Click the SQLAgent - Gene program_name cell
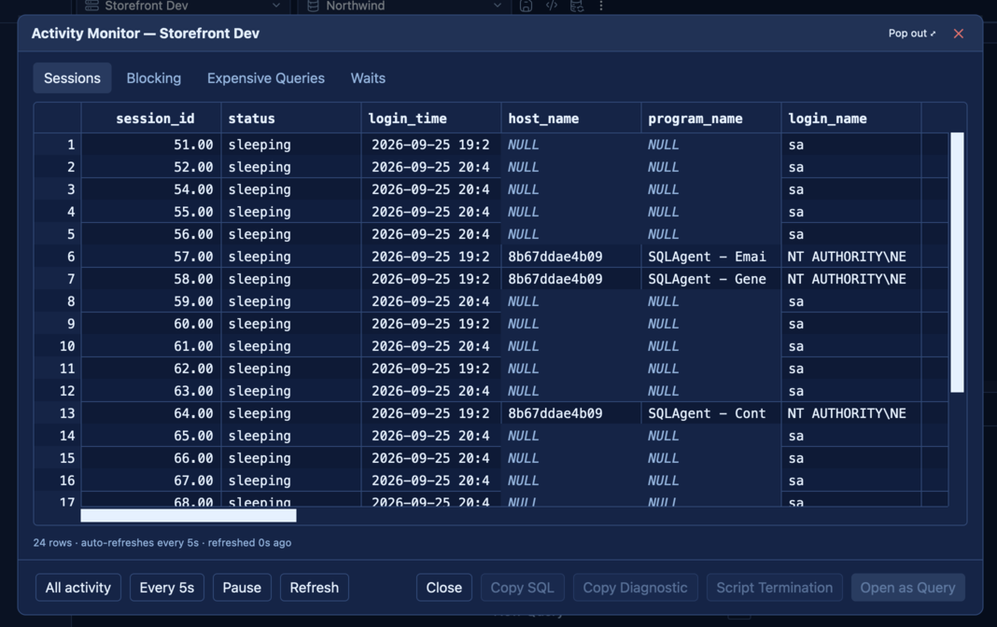This screenshot has width=997, height=627. pos(710,279)
